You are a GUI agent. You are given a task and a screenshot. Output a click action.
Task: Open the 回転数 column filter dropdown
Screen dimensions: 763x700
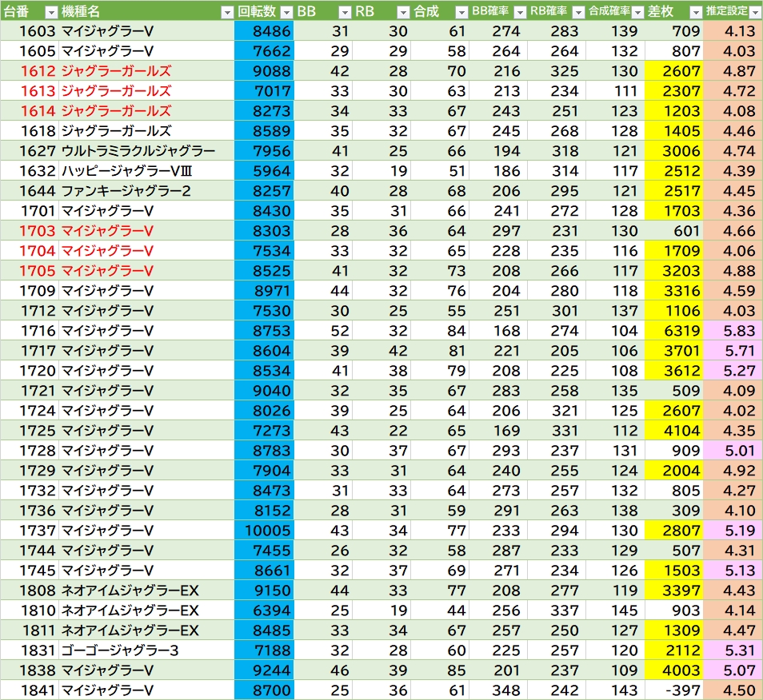[287, 12]
